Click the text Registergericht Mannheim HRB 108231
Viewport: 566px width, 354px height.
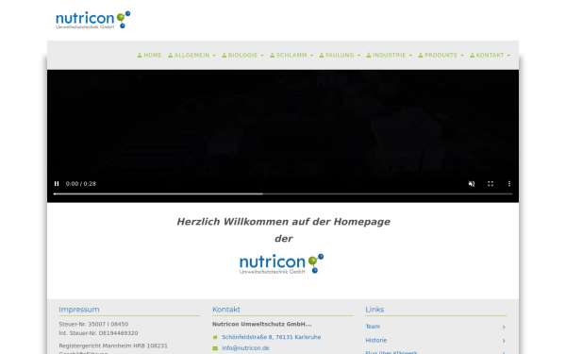pyautogui.click(x=113, y=346)
